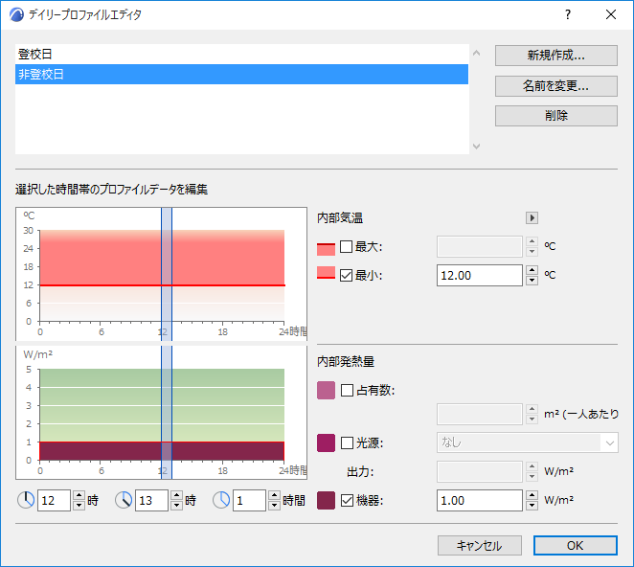
Task: Increase the 機器 W/m² value with up arrow
Action: 532,495
